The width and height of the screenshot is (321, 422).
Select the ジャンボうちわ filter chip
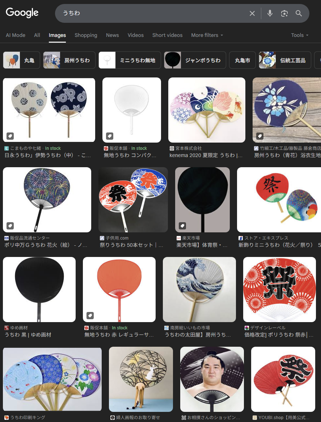(195, 60)
